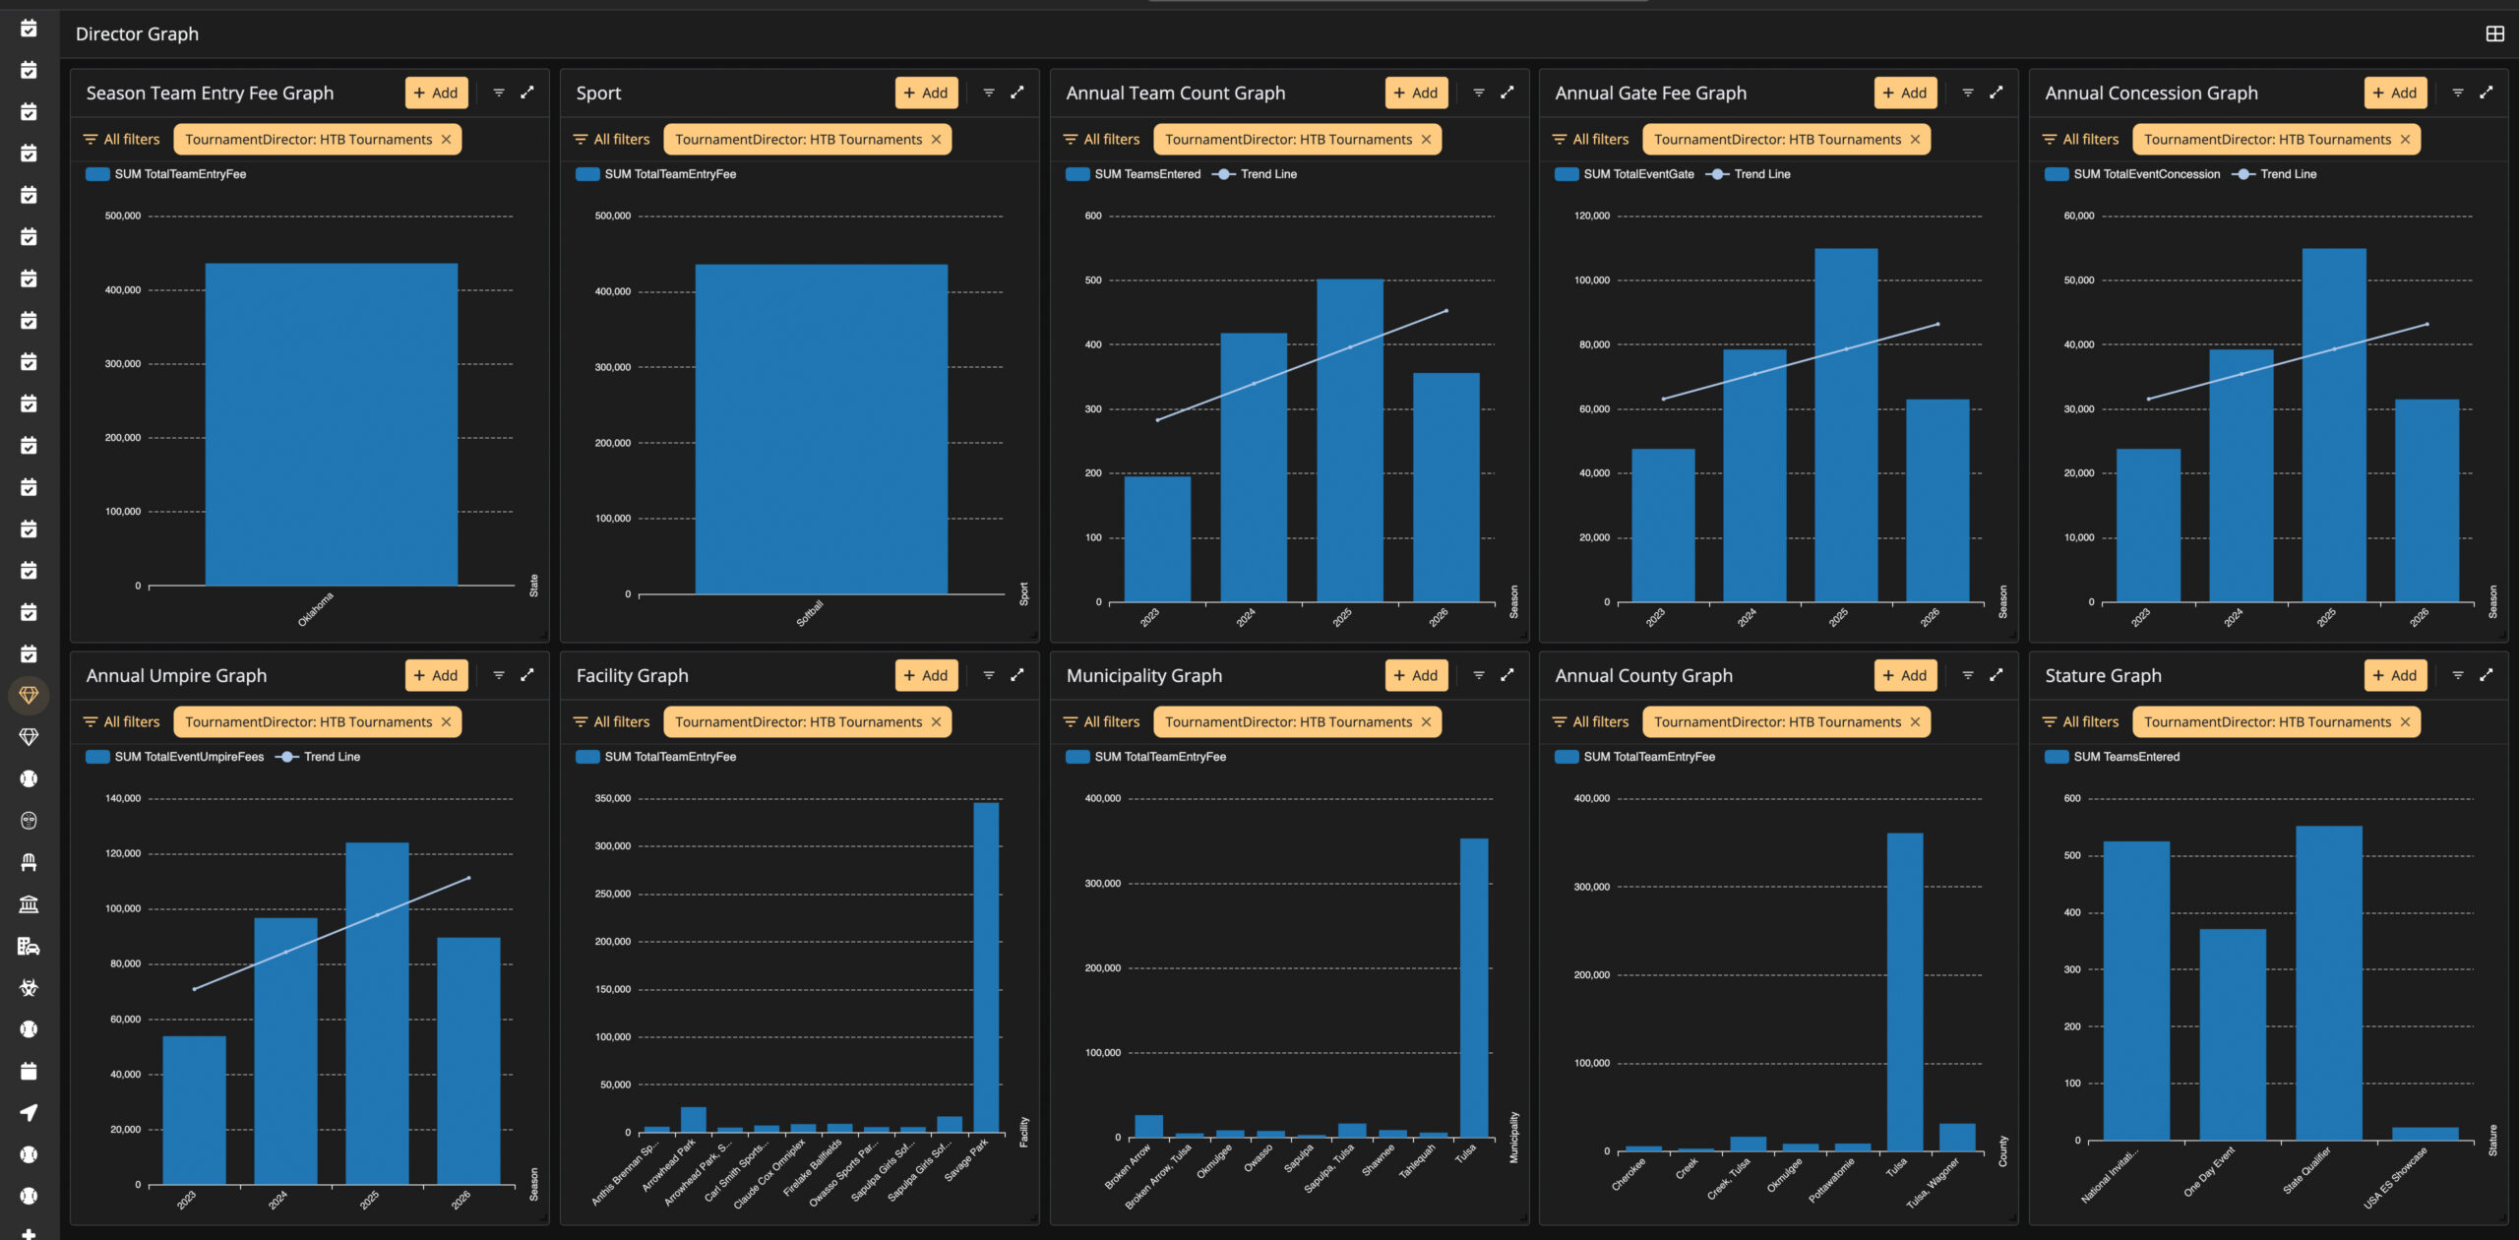Screen dimensions: 2519x1240
Task: Expand the Sport panel to fullscreen
Action: tap(1017, 93)
